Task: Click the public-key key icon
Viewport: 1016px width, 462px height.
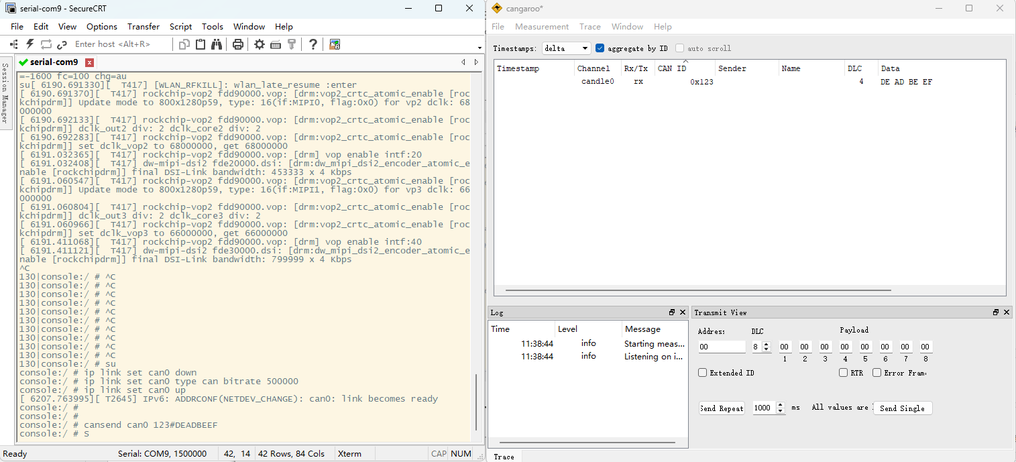Action: [292, 44]
